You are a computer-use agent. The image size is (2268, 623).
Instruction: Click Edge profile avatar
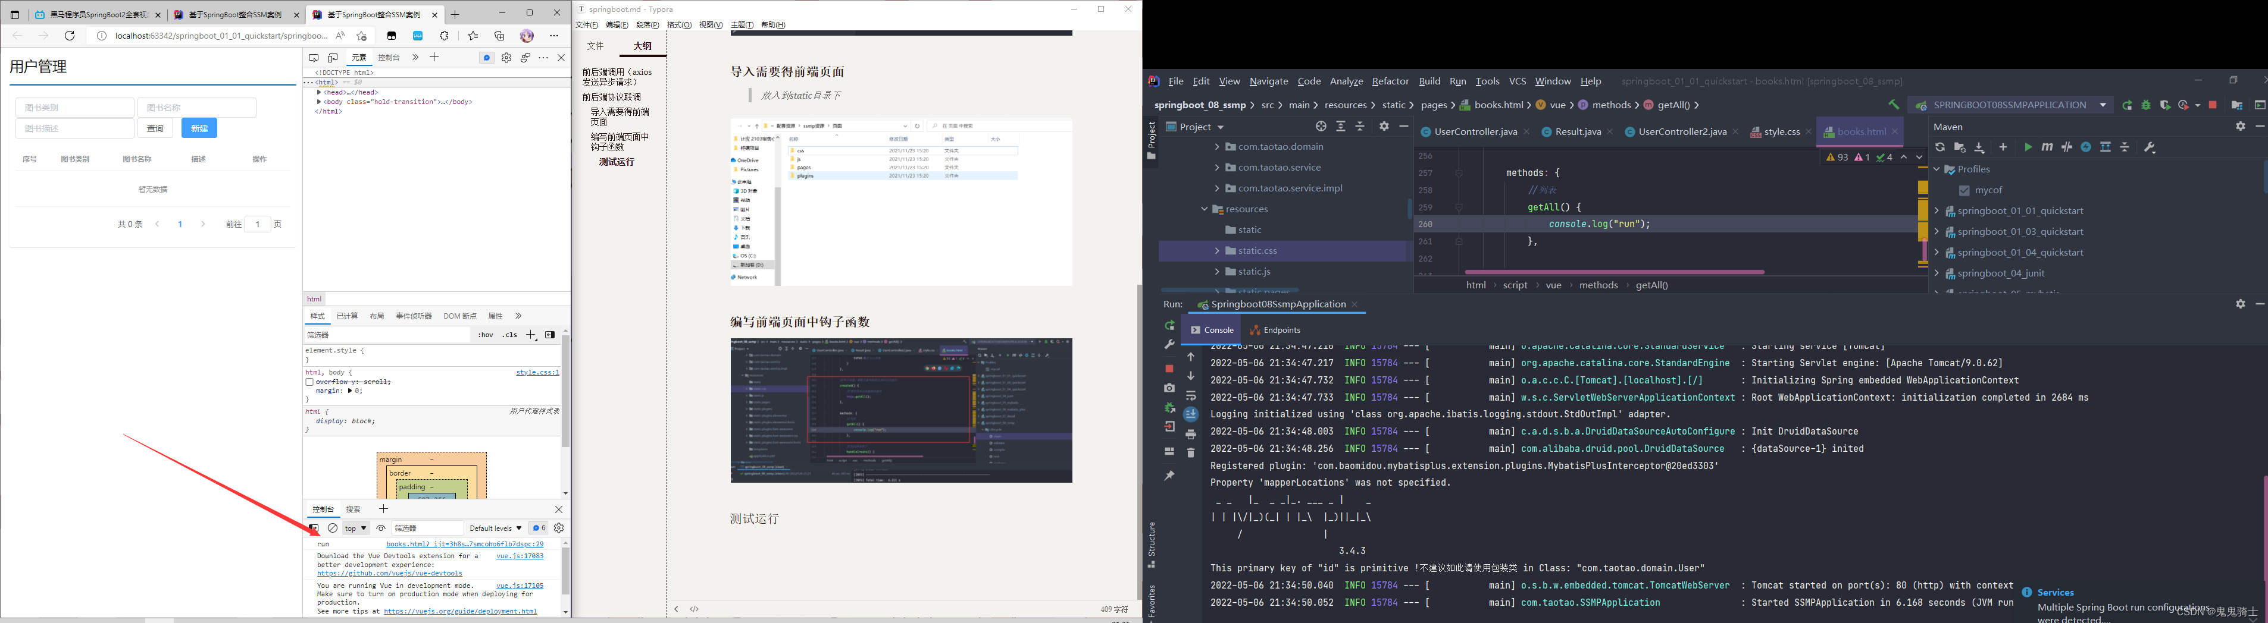(527, 36)
